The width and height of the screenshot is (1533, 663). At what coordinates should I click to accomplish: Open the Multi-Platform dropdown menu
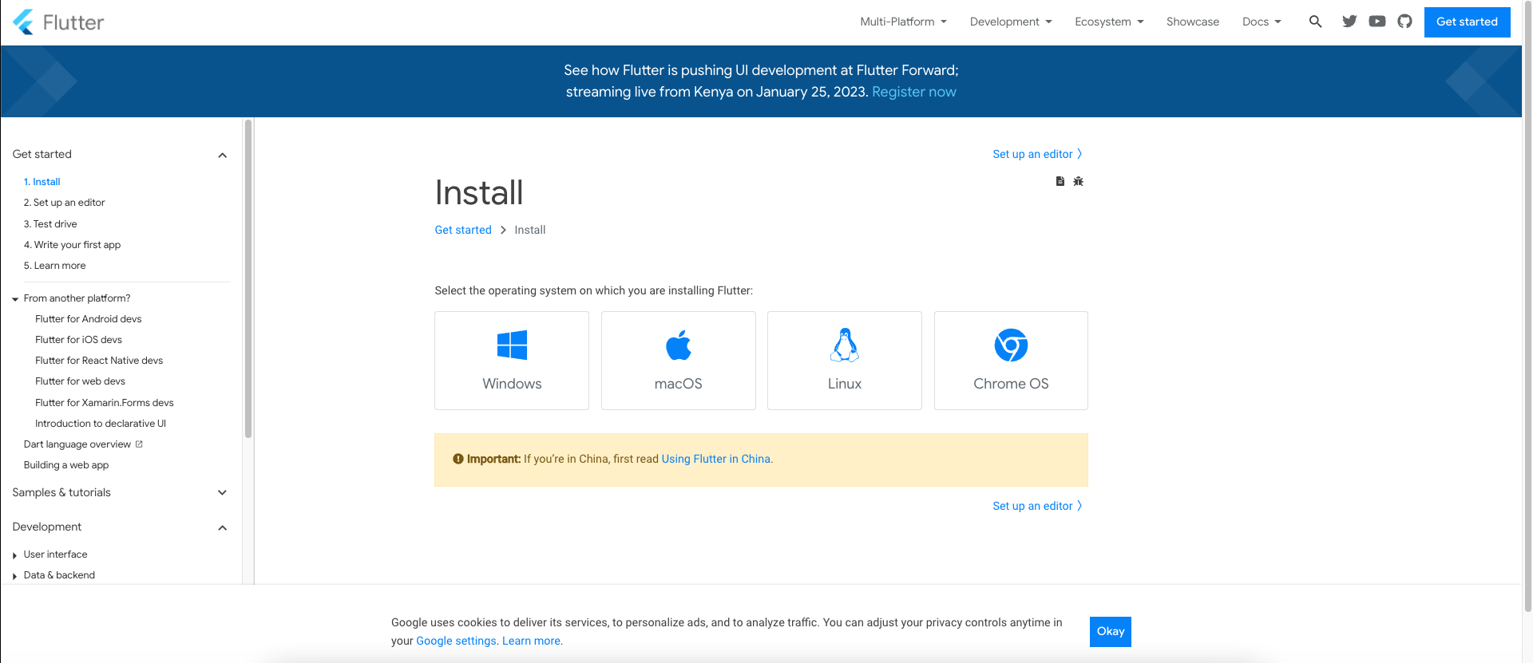903,22
